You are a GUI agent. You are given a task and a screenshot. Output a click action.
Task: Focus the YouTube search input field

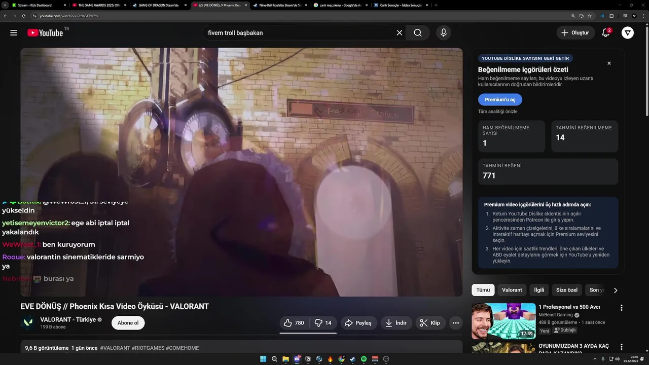pos(299,33)
